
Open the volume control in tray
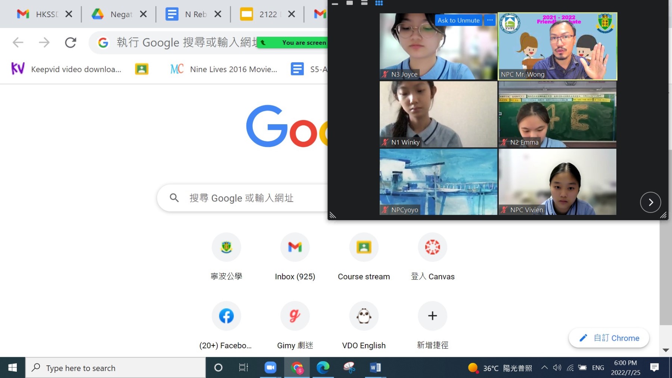point(557,368)
